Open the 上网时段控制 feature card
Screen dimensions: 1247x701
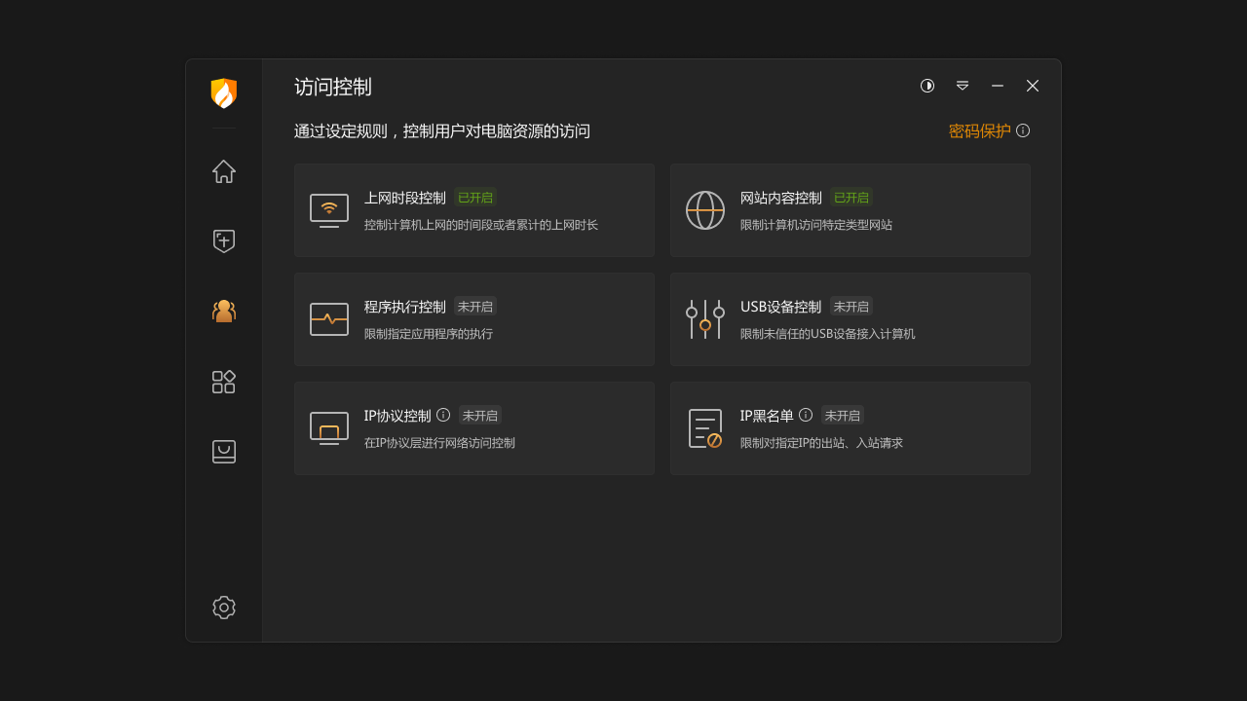[474, 209]
